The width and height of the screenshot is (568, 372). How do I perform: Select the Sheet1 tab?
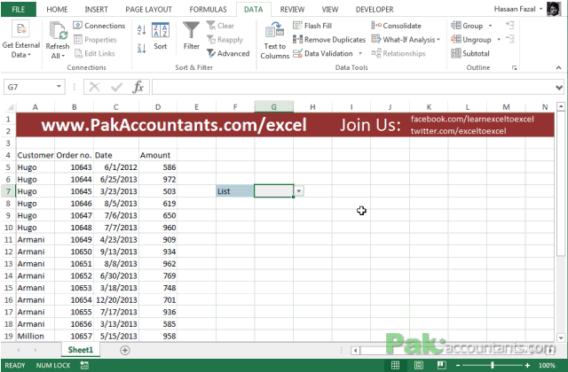tap(81, 350)
